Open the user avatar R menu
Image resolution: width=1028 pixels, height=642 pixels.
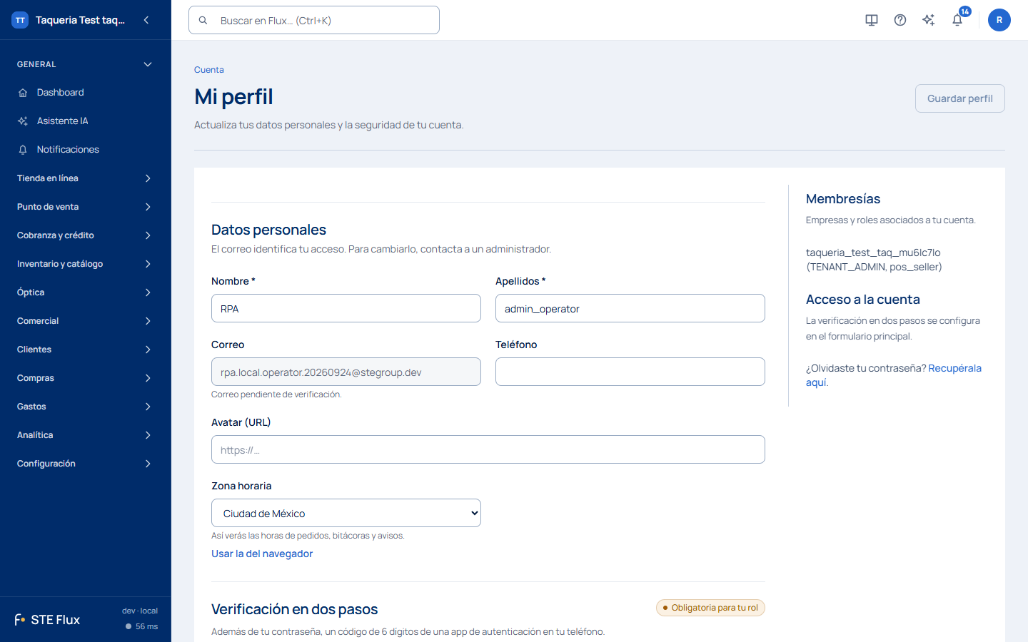pos(999,20)
